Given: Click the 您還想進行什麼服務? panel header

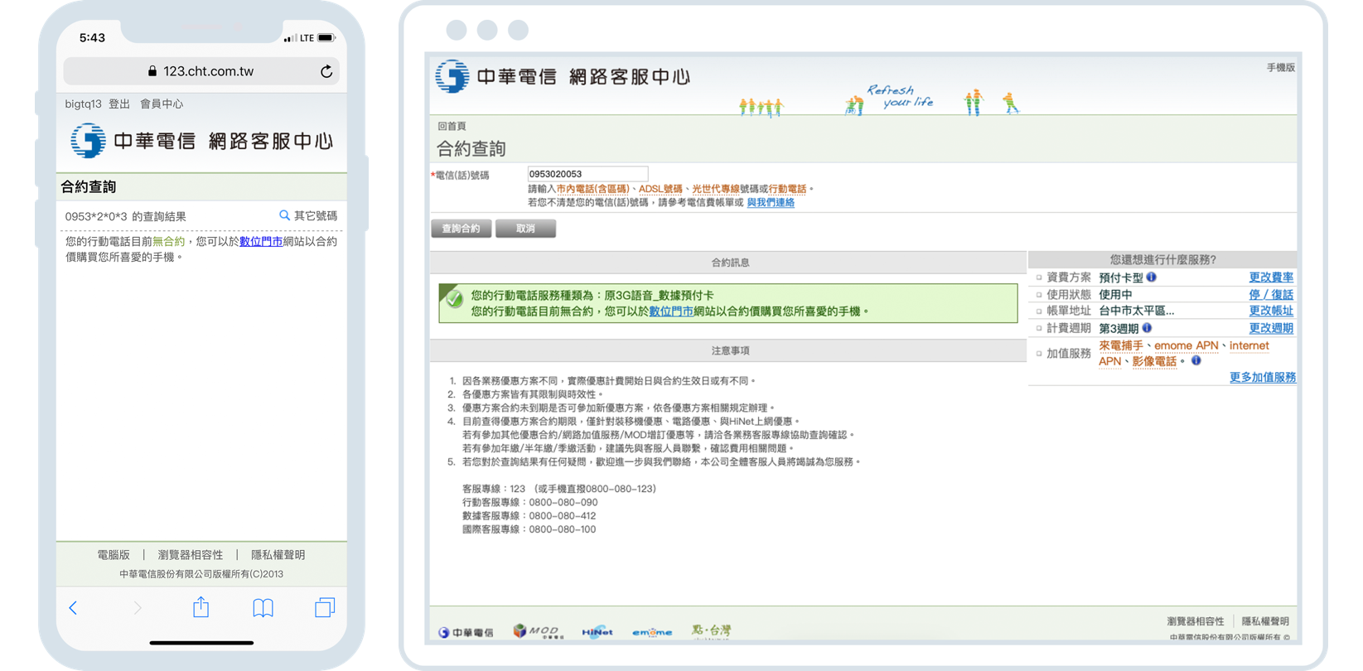Looking at the screenshot, I should pyautogui.click(x=1162, y=259).
